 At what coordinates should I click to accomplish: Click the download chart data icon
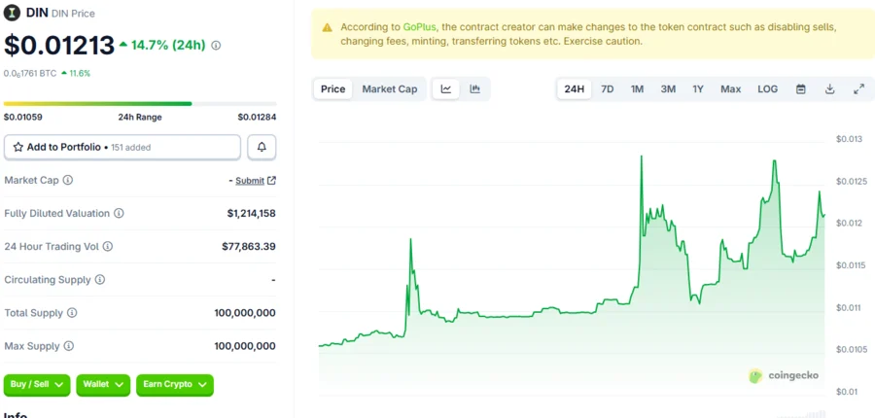click(x=830, y=89)
